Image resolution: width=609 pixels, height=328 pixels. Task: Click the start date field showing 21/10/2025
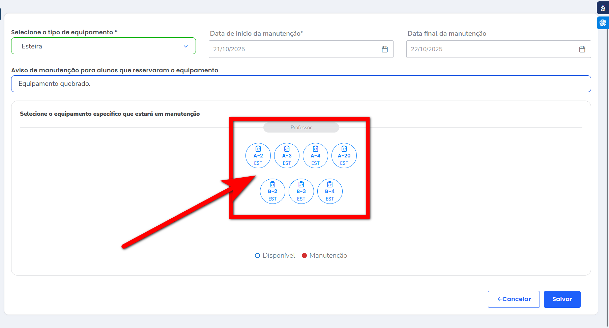[293, 49]
